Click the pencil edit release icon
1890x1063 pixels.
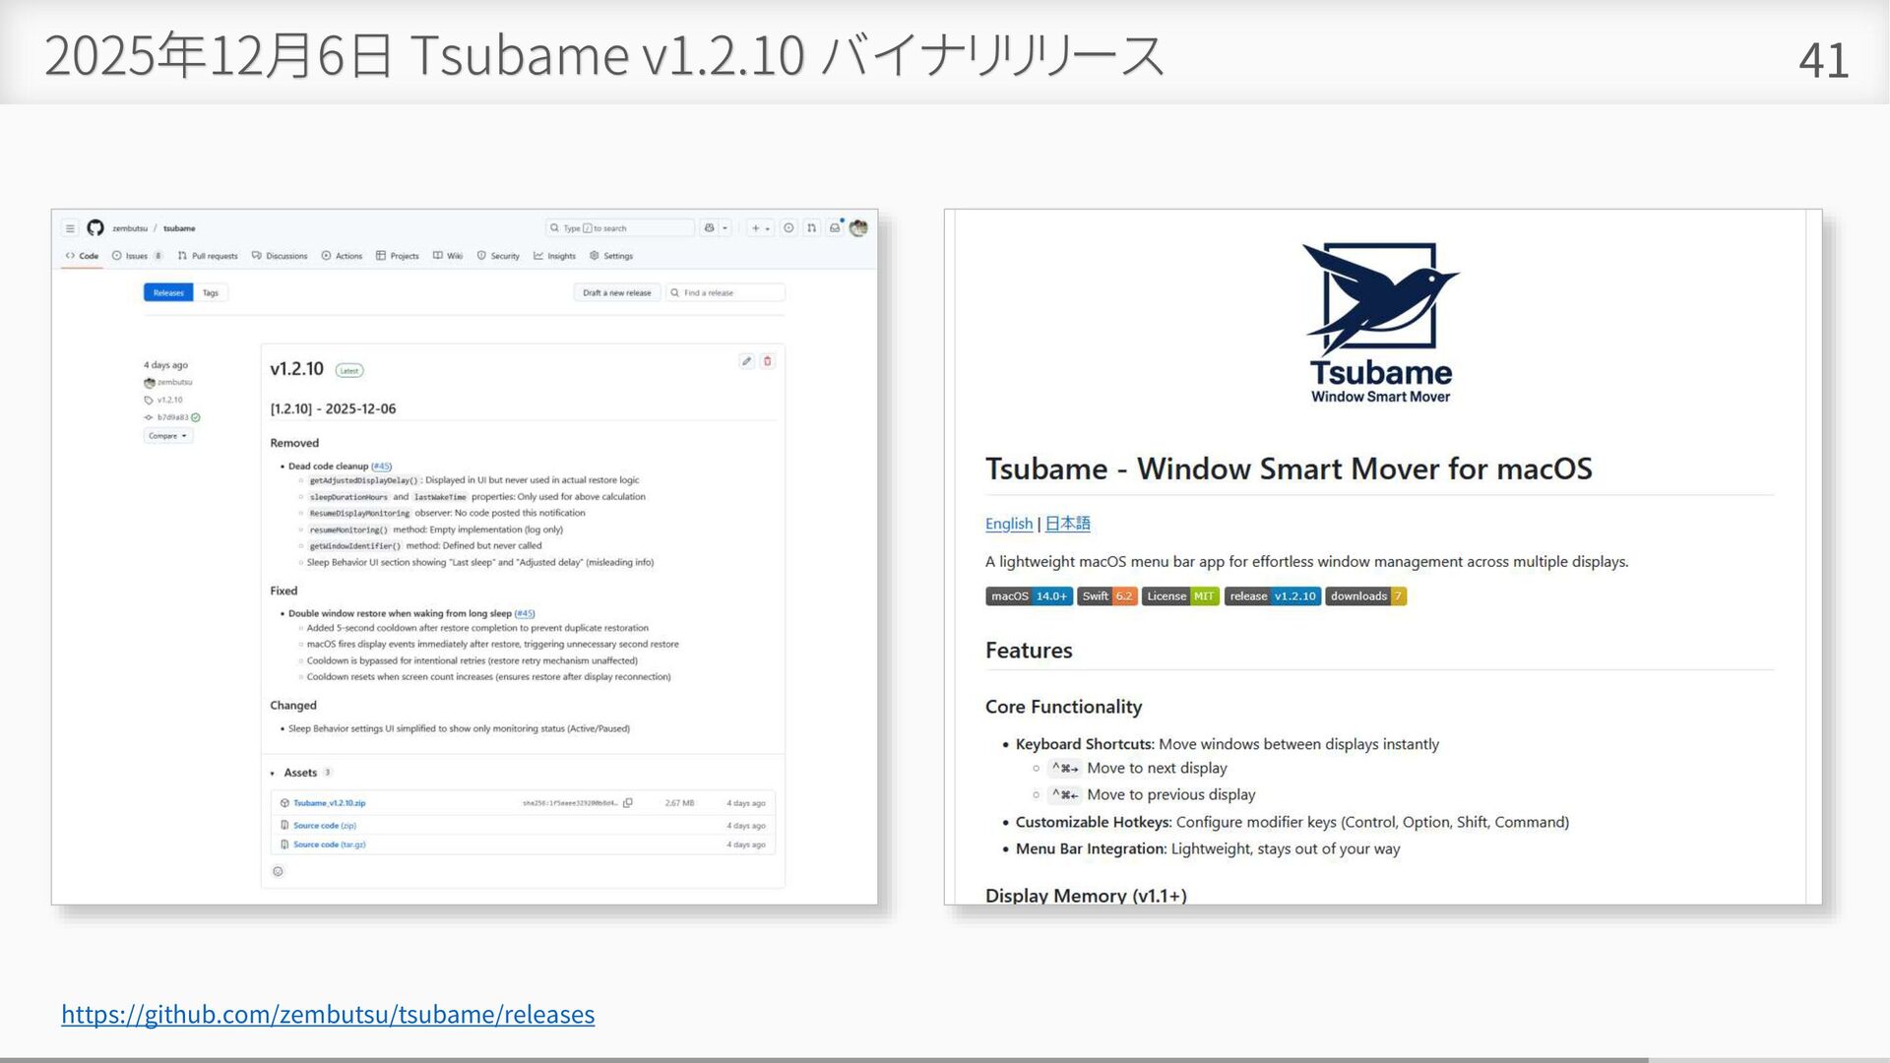tap(746, 361)
